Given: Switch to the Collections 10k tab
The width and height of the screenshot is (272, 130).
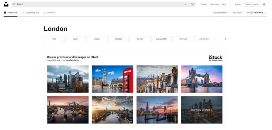Looking at the screenshot, I should [30, 13].
